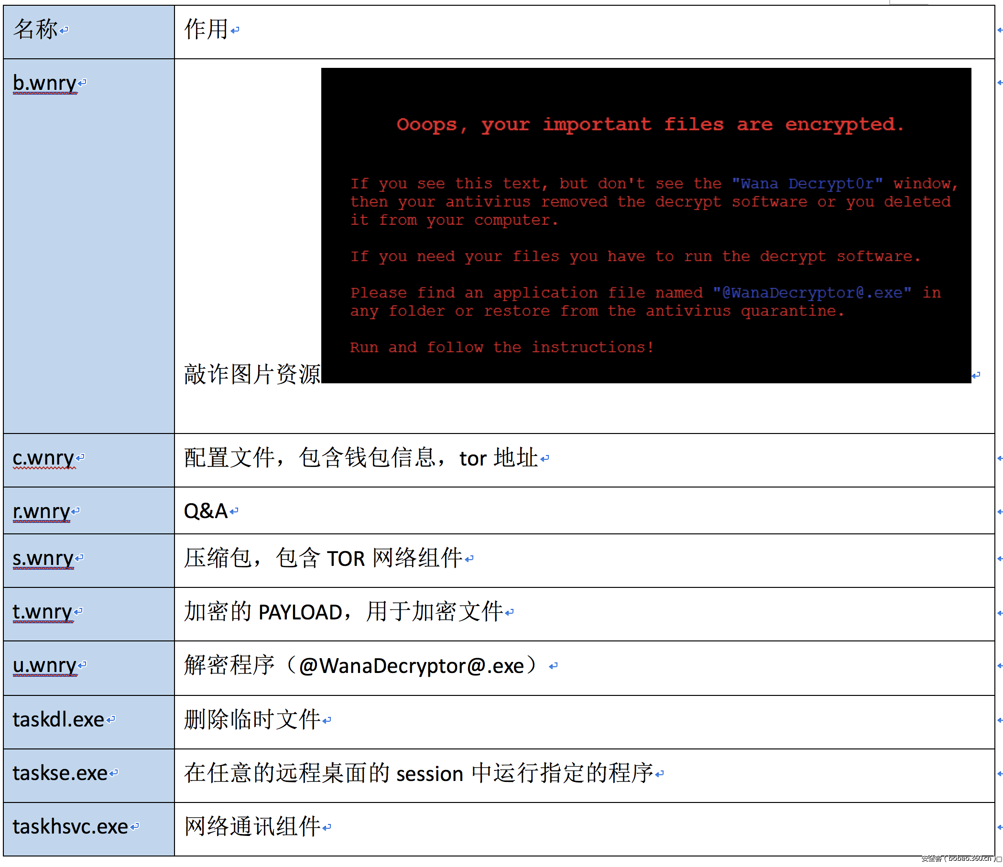Viewport: 1003px width, 867px height.
Task: Click the 作用 header cell
Action: (206, 30)
